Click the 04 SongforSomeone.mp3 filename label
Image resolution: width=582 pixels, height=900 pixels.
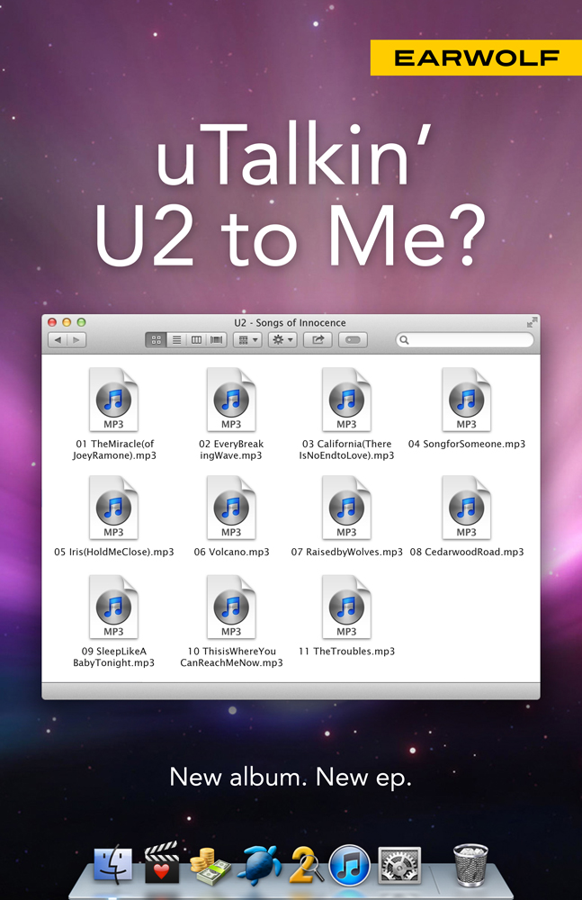(467, 444)
